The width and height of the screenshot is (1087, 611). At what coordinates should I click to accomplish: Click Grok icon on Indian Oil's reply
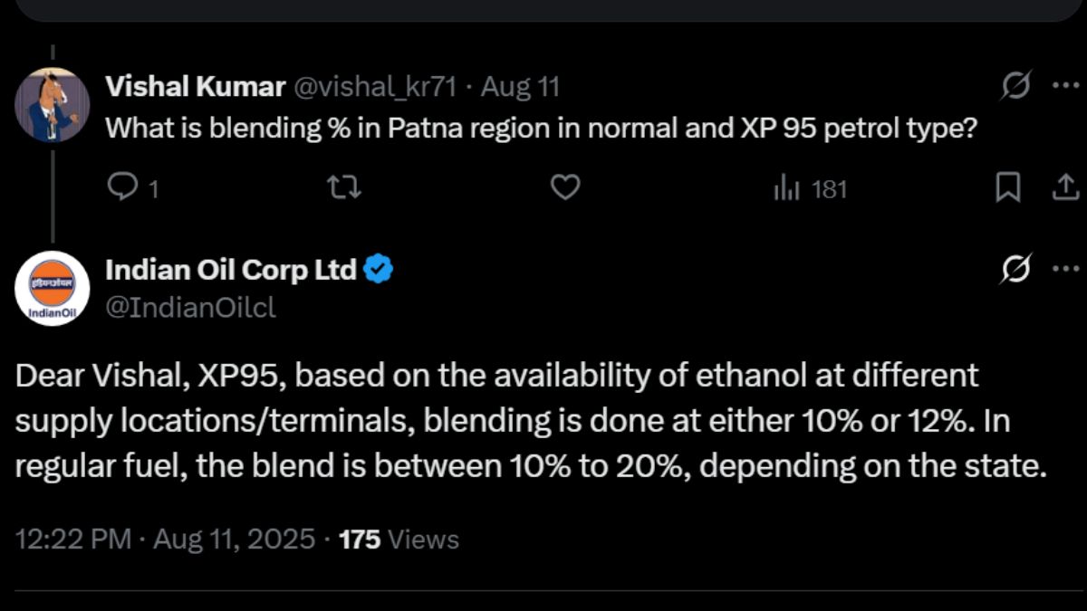pos(1015,270)
